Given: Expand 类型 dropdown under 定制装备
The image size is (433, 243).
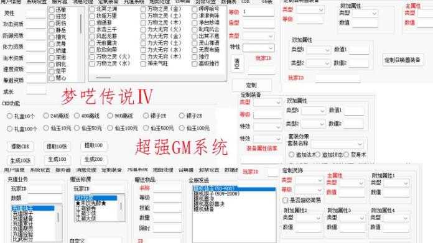Looking at the screenshot, I should (267, 103).
